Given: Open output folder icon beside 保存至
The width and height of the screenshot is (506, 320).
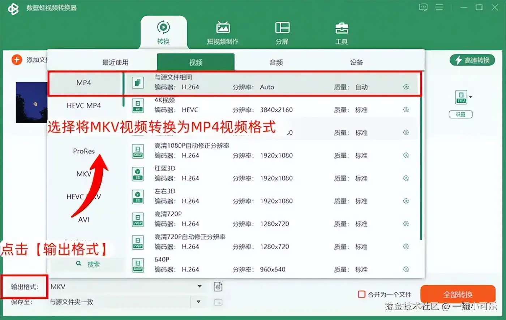Looking at the screenshot, I should pos(218,302).
